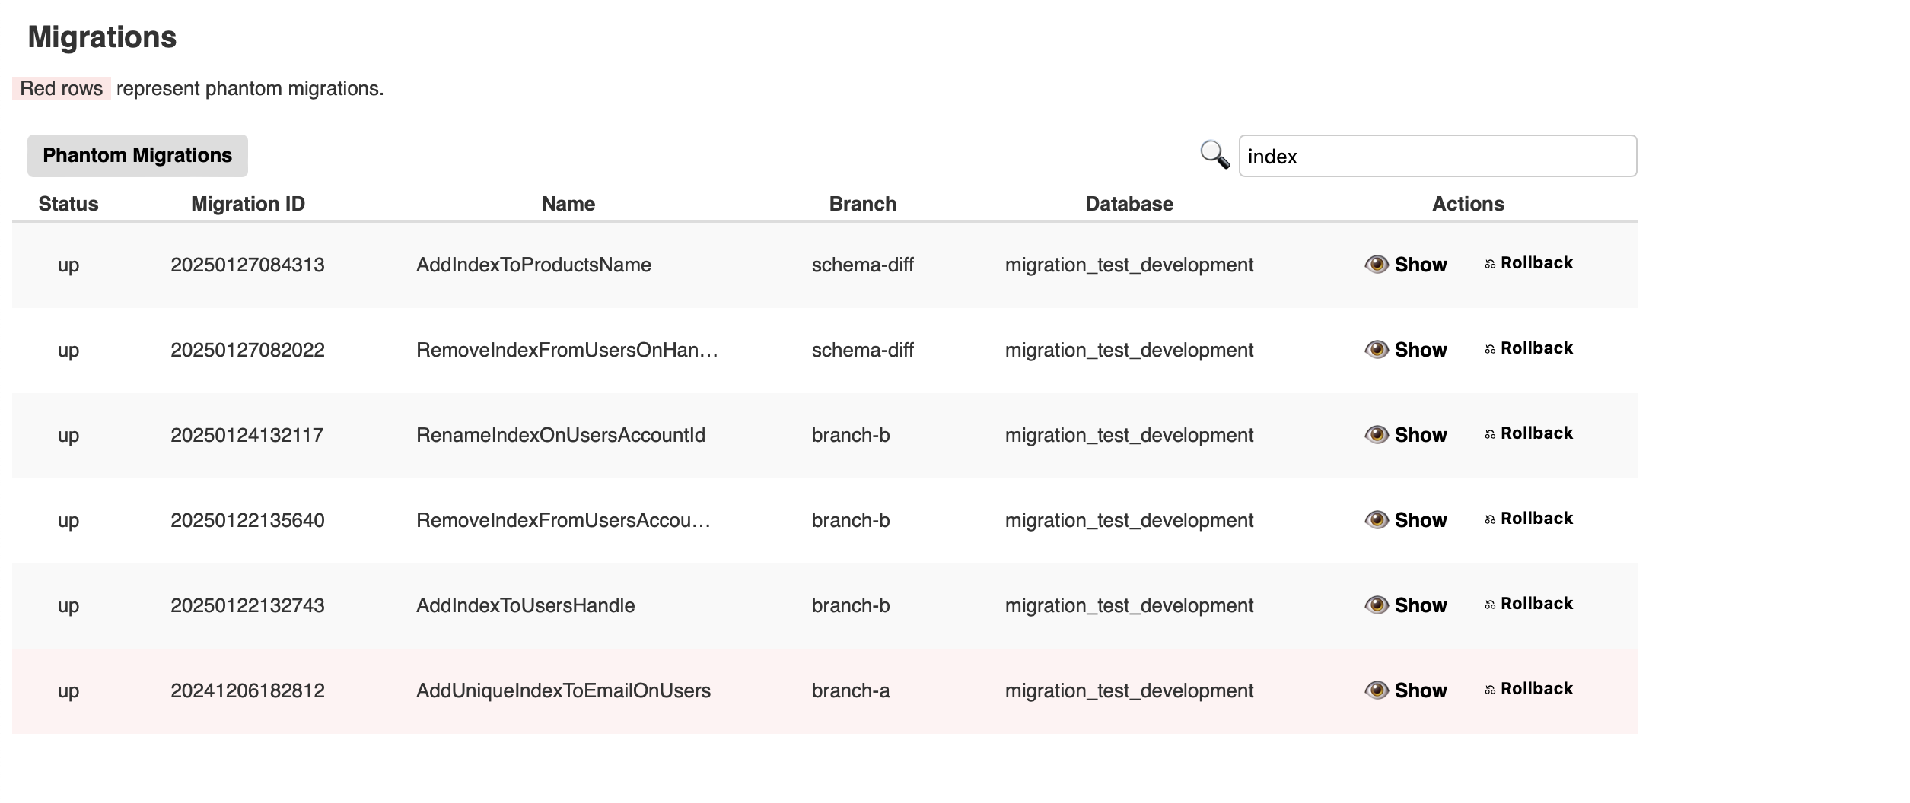1910x803 pixels.
Task: Open the Phantom Migrations filter
Action: coord(138,156)
